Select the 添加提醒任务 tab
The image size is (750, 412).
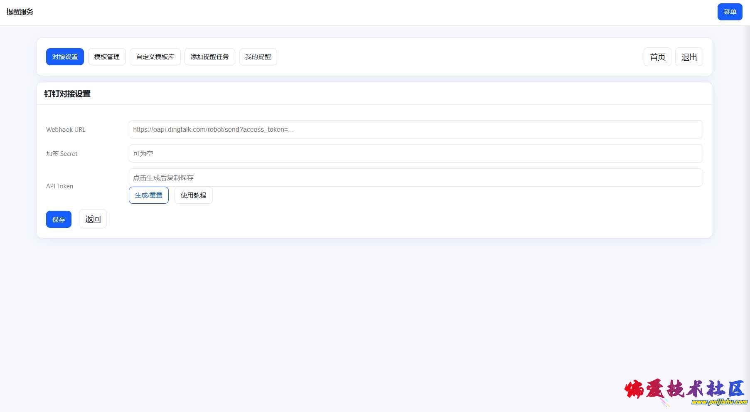[209, 57]
